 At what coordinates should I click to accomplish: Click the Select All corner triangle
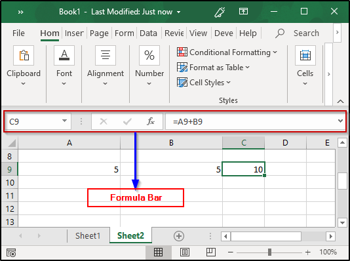[12, 143]
